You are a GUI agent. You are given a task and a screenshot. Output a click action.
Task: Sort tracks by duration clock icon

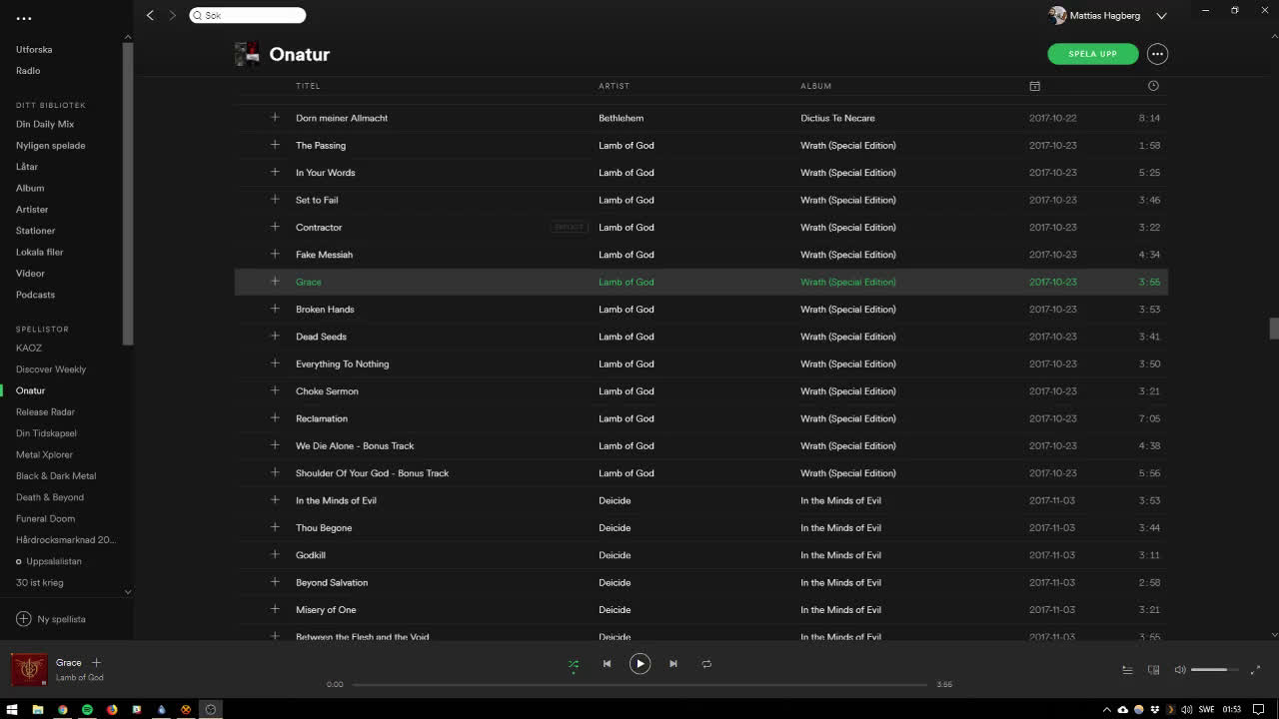point(1153,86)
